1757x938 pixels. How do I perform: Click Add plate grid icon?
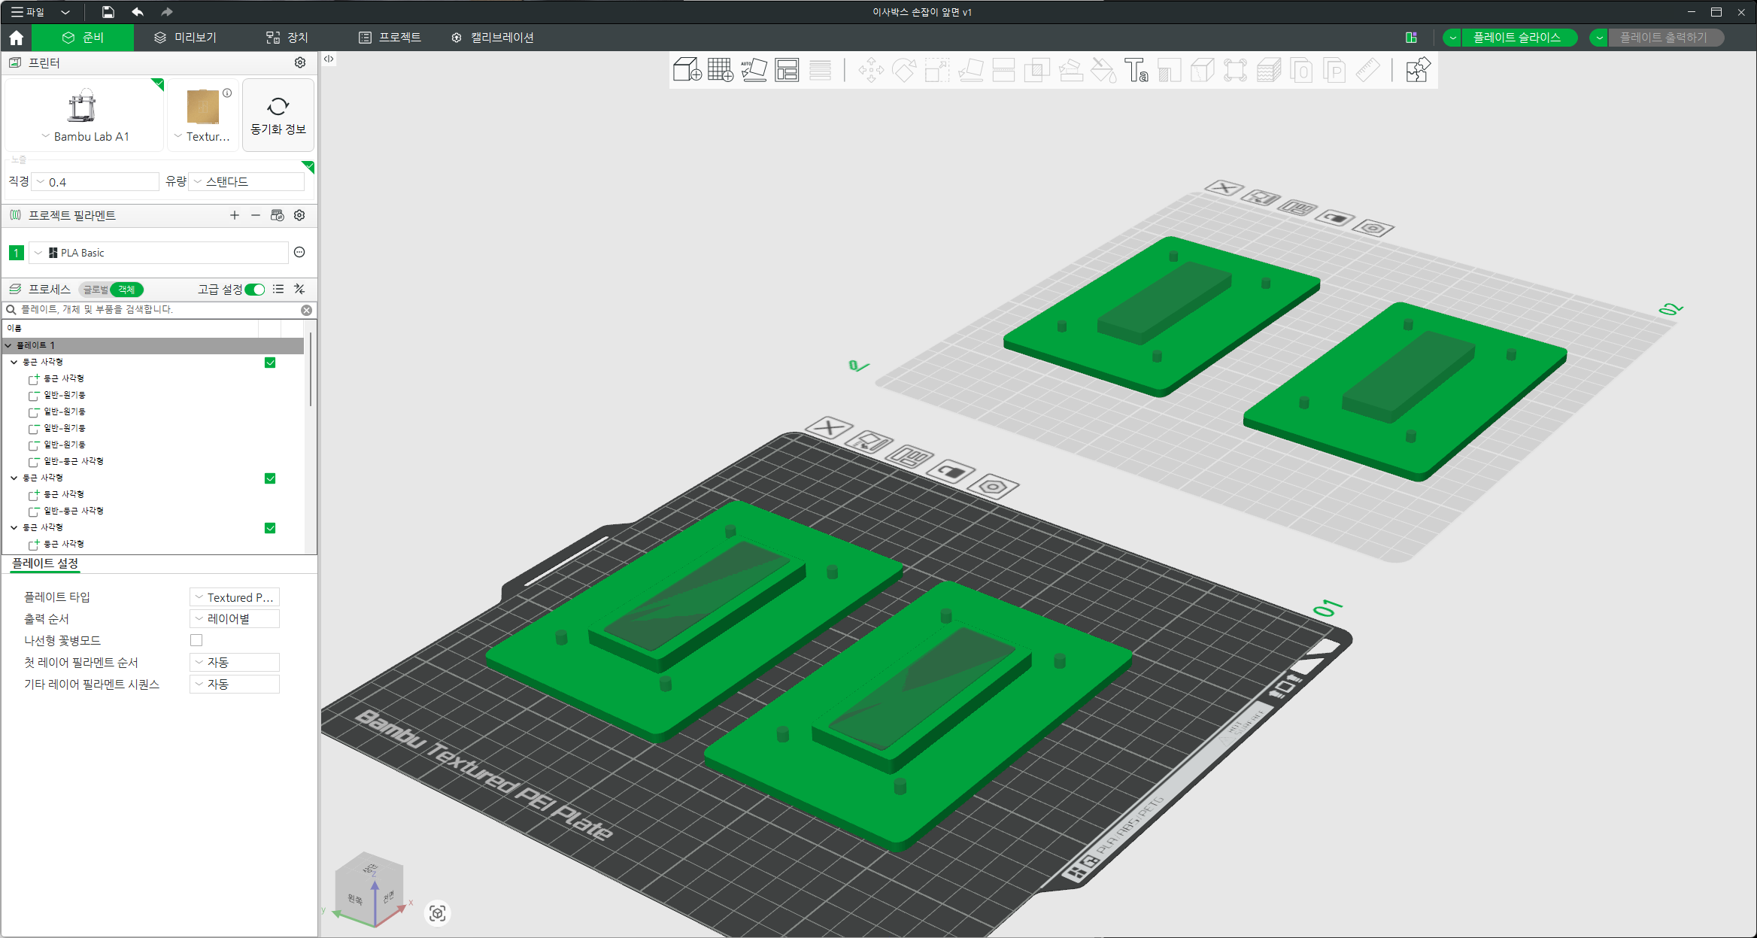(720, 70)
